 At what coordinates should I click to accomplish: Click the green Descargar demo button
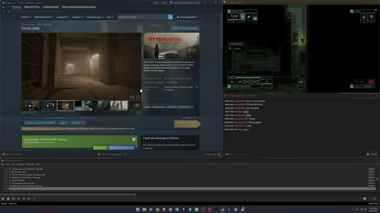100,148
